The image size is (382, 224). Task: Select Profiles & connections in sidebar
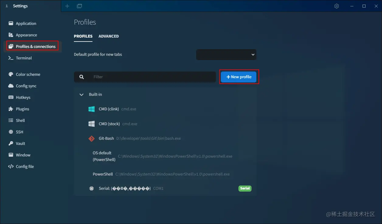tap(33, 46)
